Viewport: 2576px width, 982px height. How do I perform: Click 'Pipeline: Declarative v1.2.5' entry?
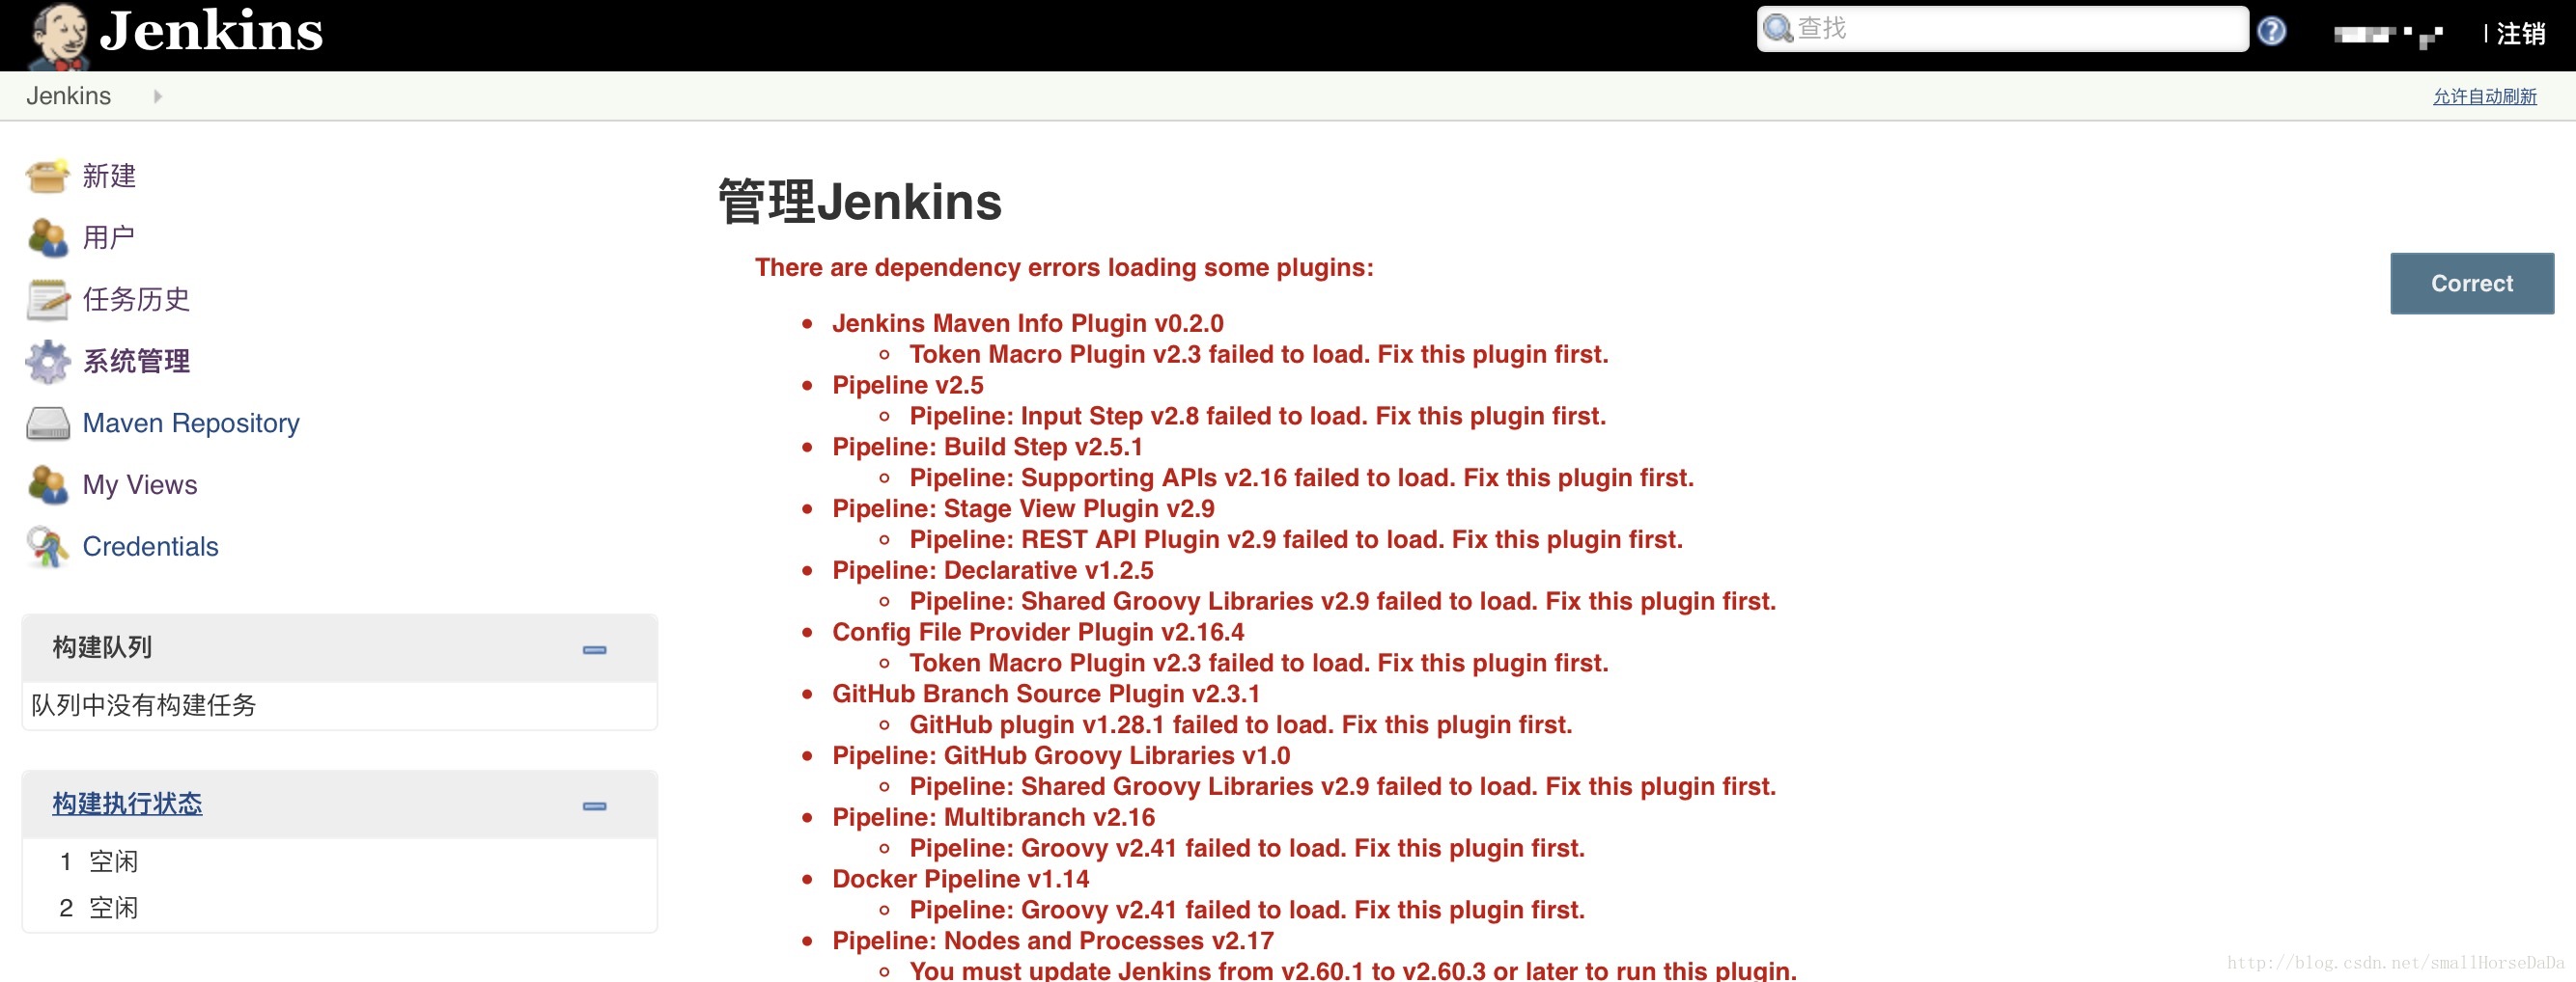tap(992, 570)
